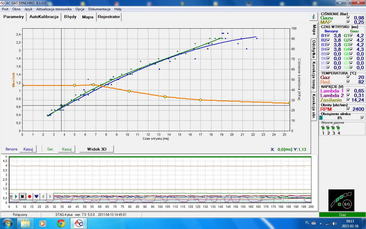Image resolution: width=366 pixels, height=229 pixels.
Task: Stop the recorder with the black square
Action: point(23,196)
